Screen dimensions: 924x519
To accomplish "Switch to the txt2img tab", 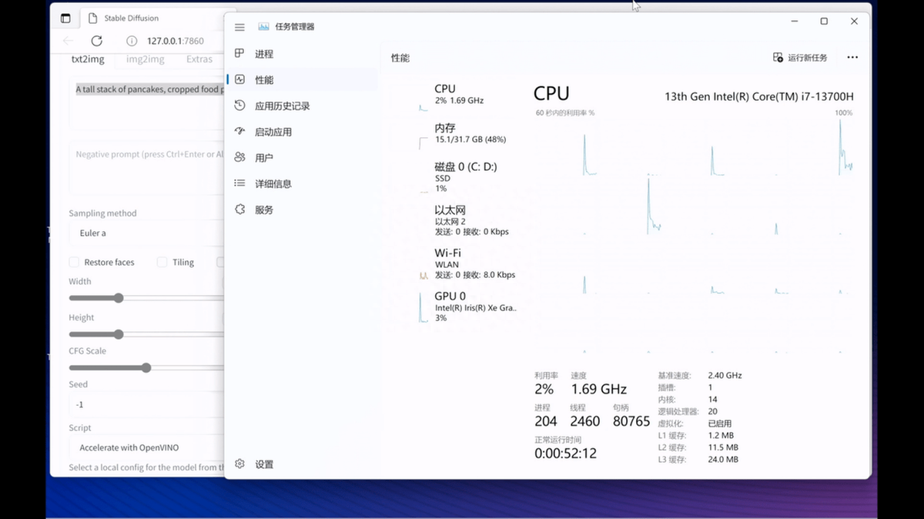I will pos(88,59).
